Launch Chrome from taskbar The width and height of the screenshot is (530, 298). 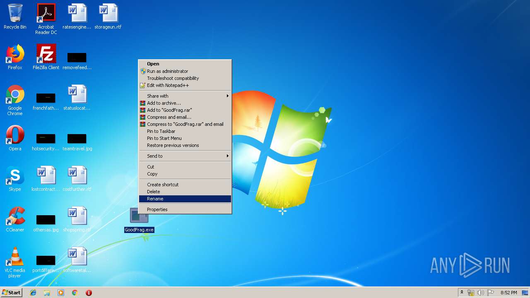click(75, 293)
